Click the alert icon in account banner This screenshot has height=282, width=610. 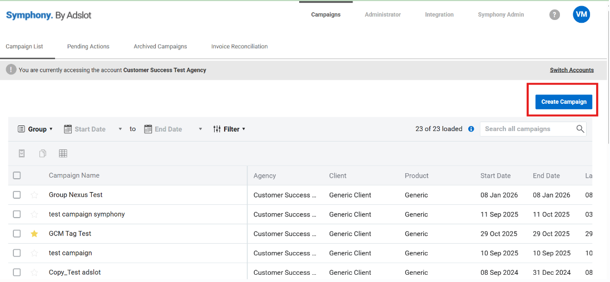click(x=11, y=70)
